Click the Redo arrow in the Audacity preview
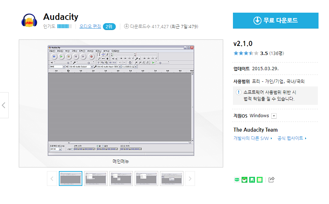This screenshot has height=204, width=329. click(x=124, y=63)
